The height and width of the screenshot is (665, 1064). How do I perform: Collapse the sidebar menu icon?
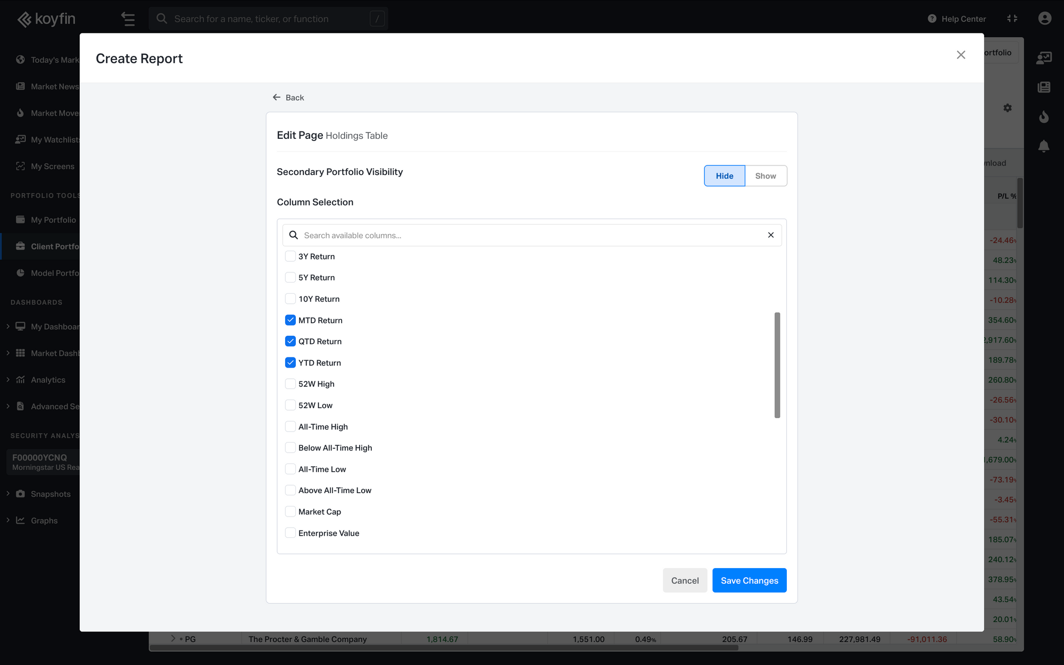pyautogui.click(x=128, y=19)
